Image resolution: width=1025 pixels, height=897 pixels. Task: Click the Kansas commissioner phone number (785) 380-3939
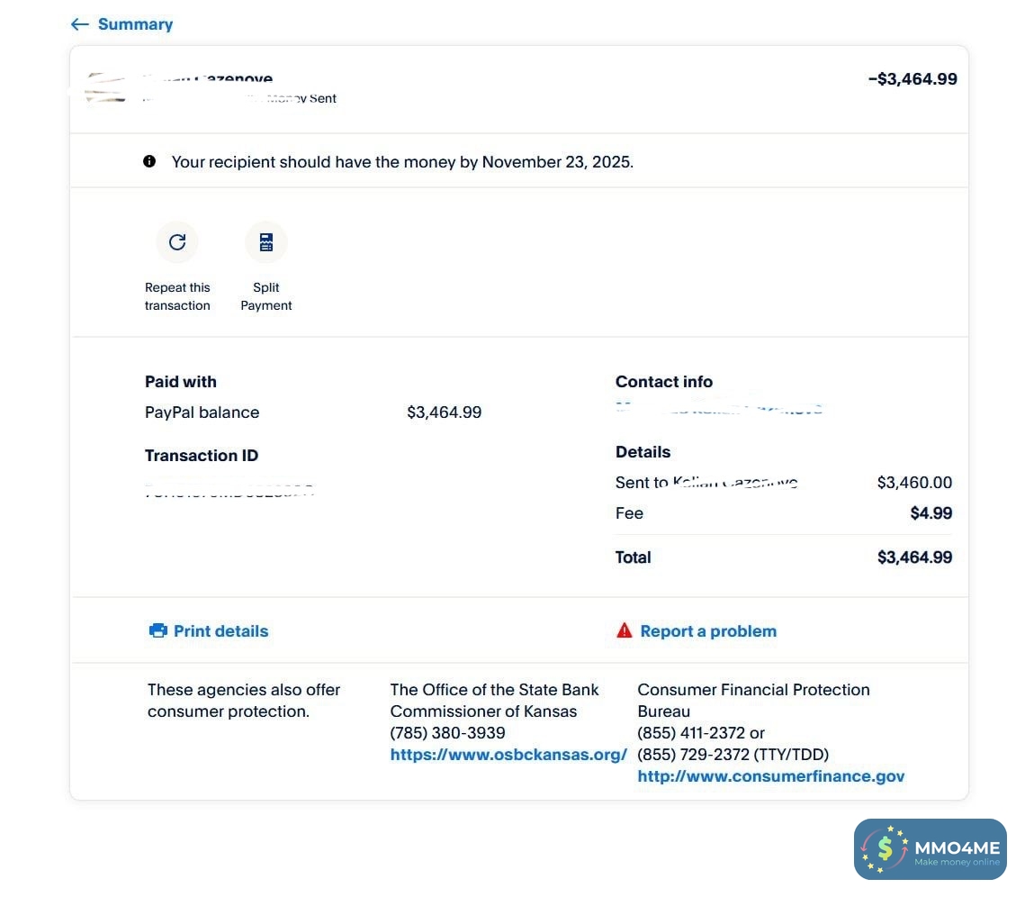[x=447, y=733]
